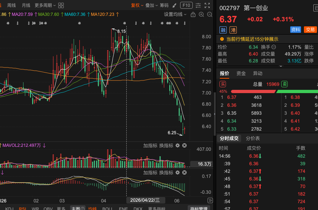318x210 pixels.
Task: Select the OBV indicator tab
Action: click(x=48, y=209)
